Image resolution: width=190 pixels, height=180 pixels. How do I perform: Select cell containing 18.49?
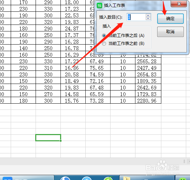[73, 80]
